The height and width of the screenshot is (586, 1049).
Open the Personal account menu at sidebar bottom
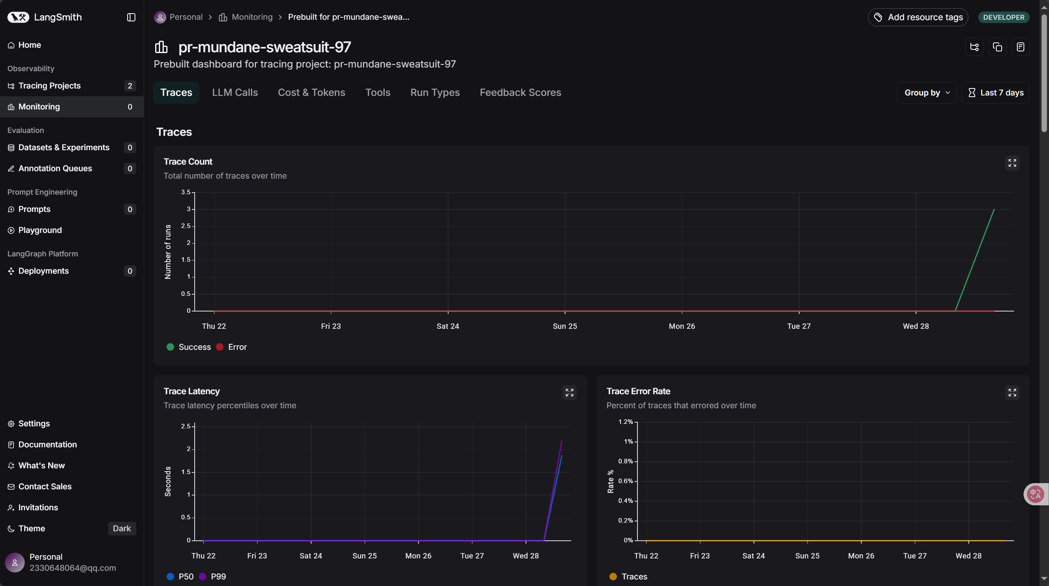coord(72,562)
